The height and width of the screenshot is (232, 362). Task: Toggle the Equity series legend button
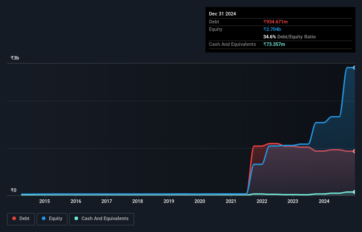(52, 219)
